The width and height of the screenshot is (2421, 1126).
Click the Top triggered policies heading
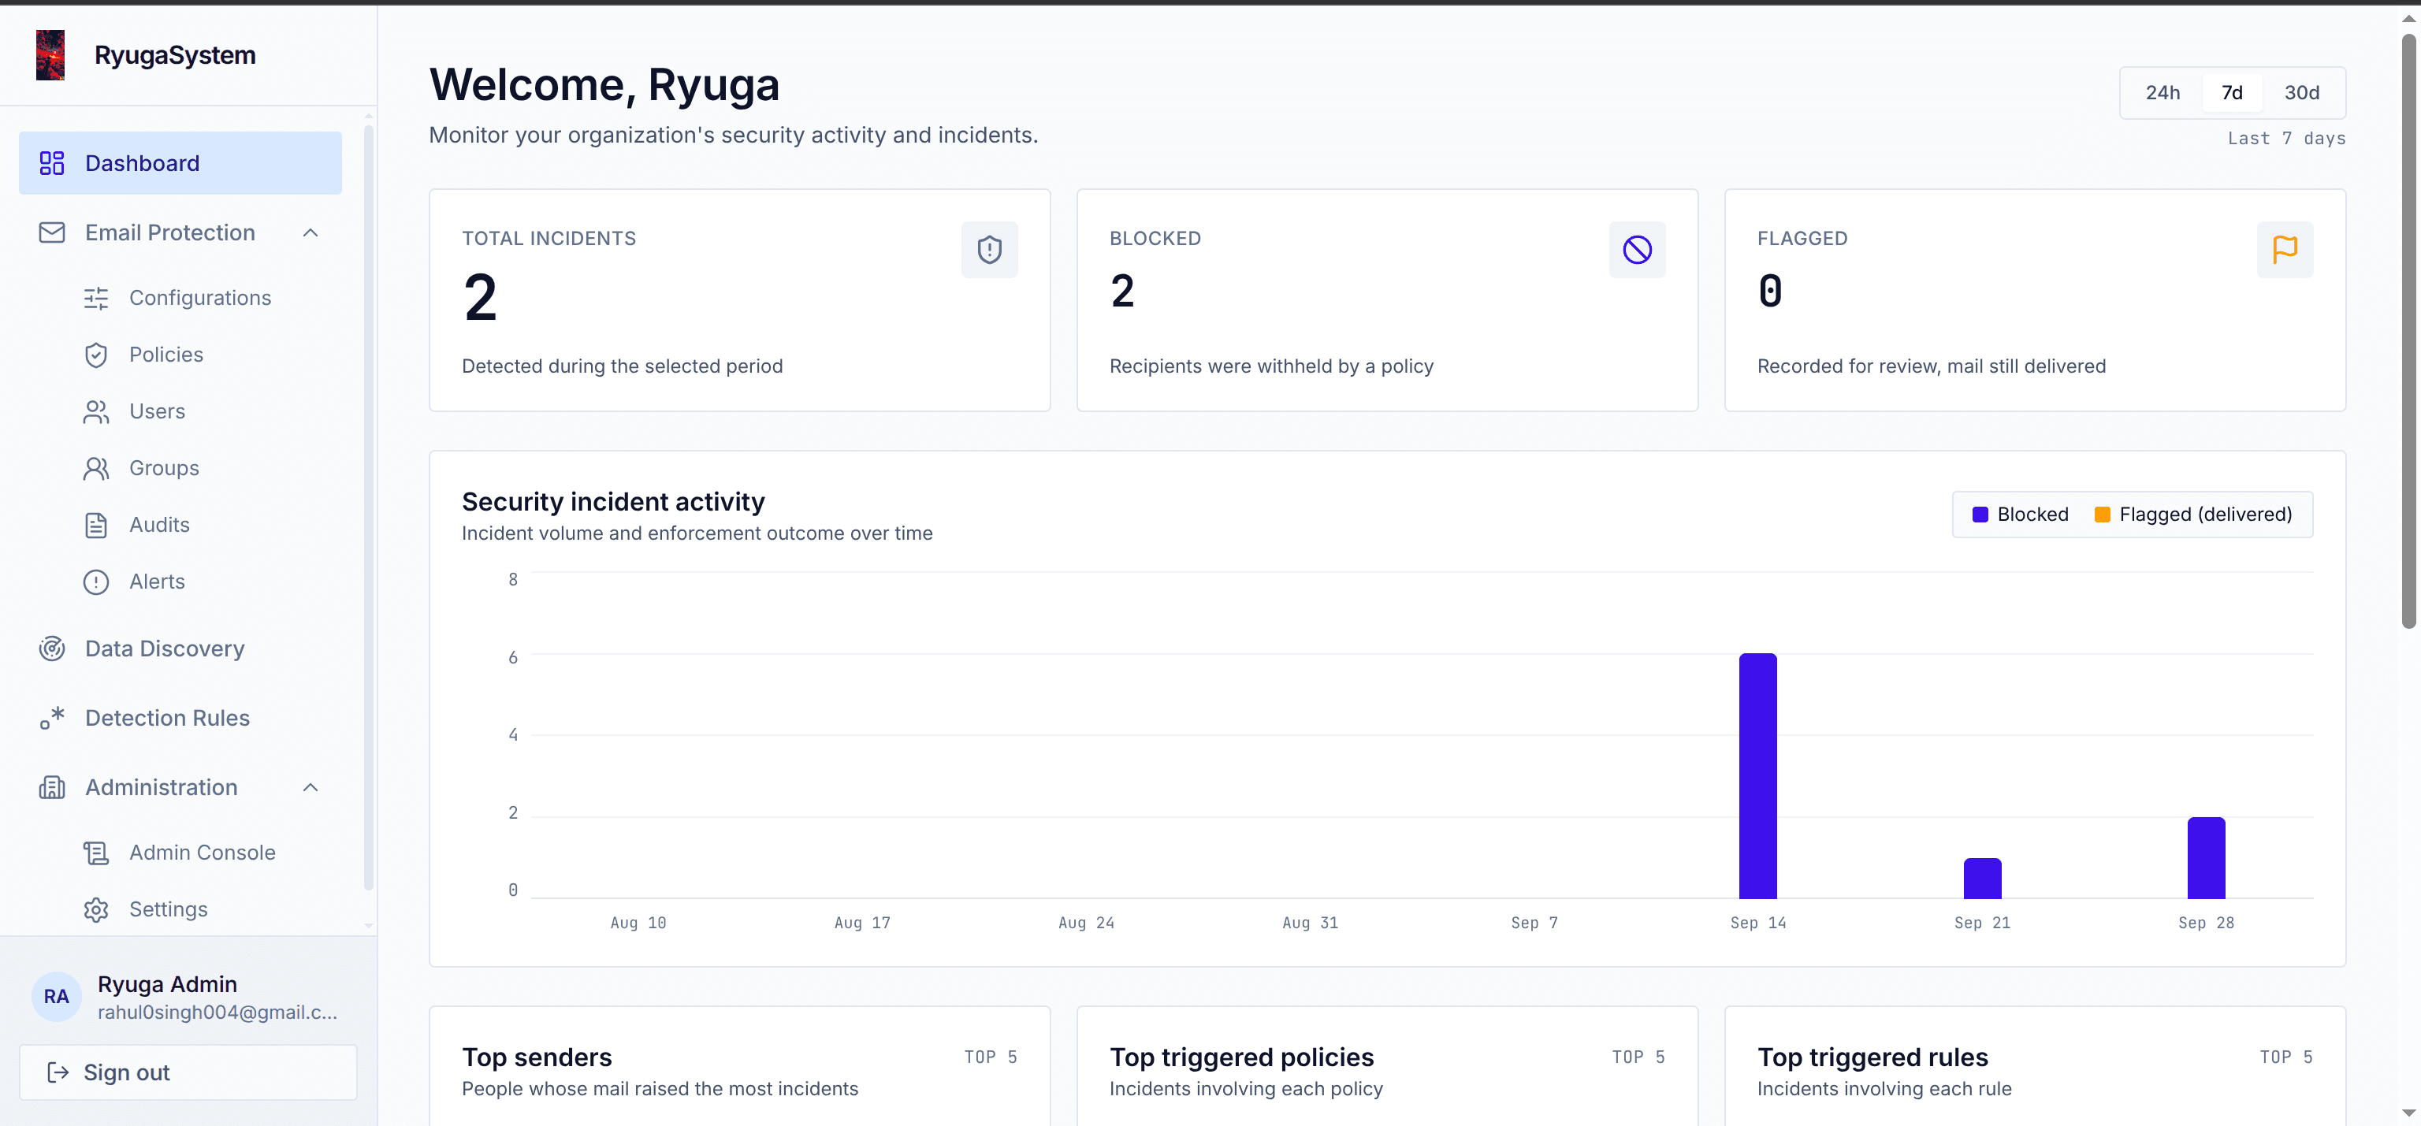point(1240,1057)
